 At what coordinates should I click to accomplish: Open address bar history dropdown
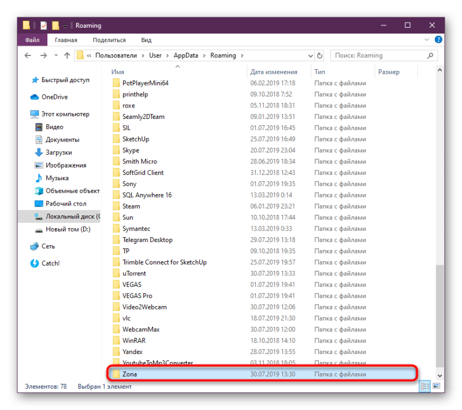click(x=310, y=55)
